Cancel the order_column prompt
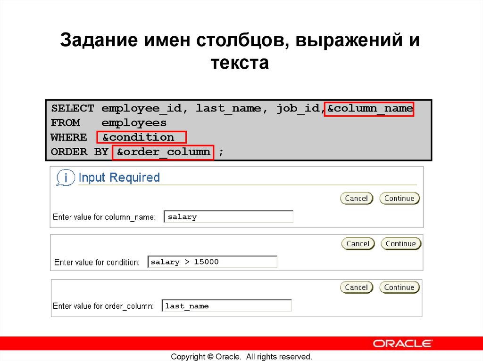The height and width of the screenshot is (361, 483). tap(357, 287)
